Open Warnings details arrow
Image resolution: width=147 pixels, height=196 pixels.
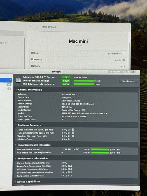(x=73, y=136)
